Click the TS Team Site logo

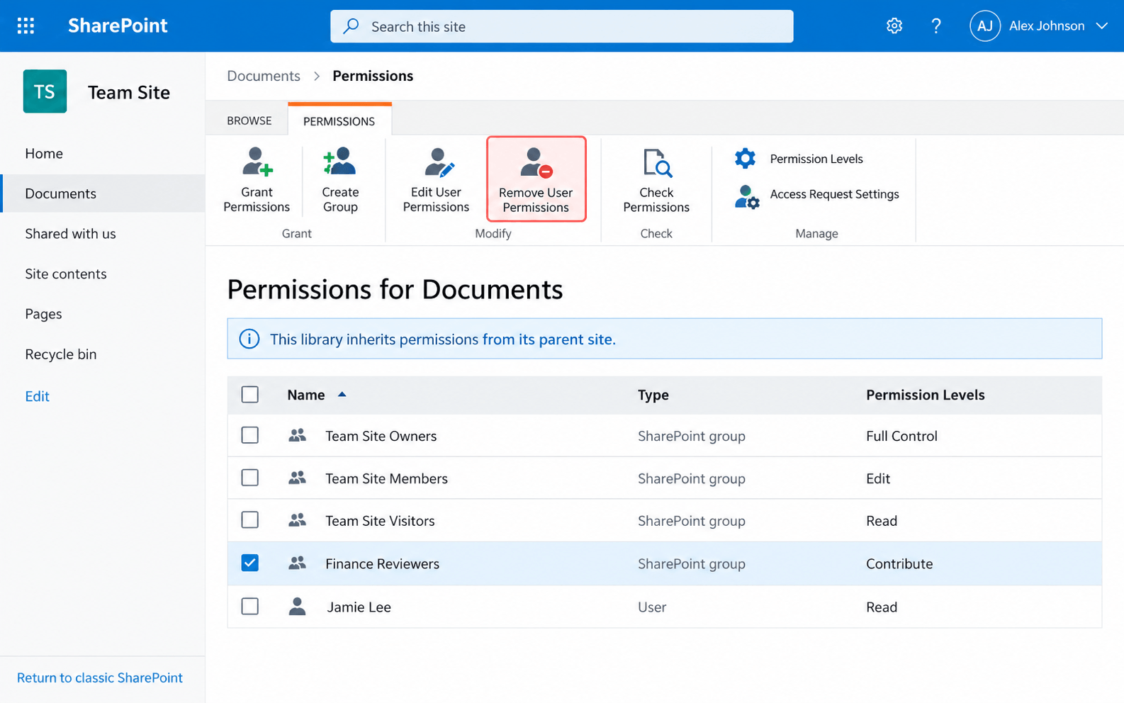point(45,91)
